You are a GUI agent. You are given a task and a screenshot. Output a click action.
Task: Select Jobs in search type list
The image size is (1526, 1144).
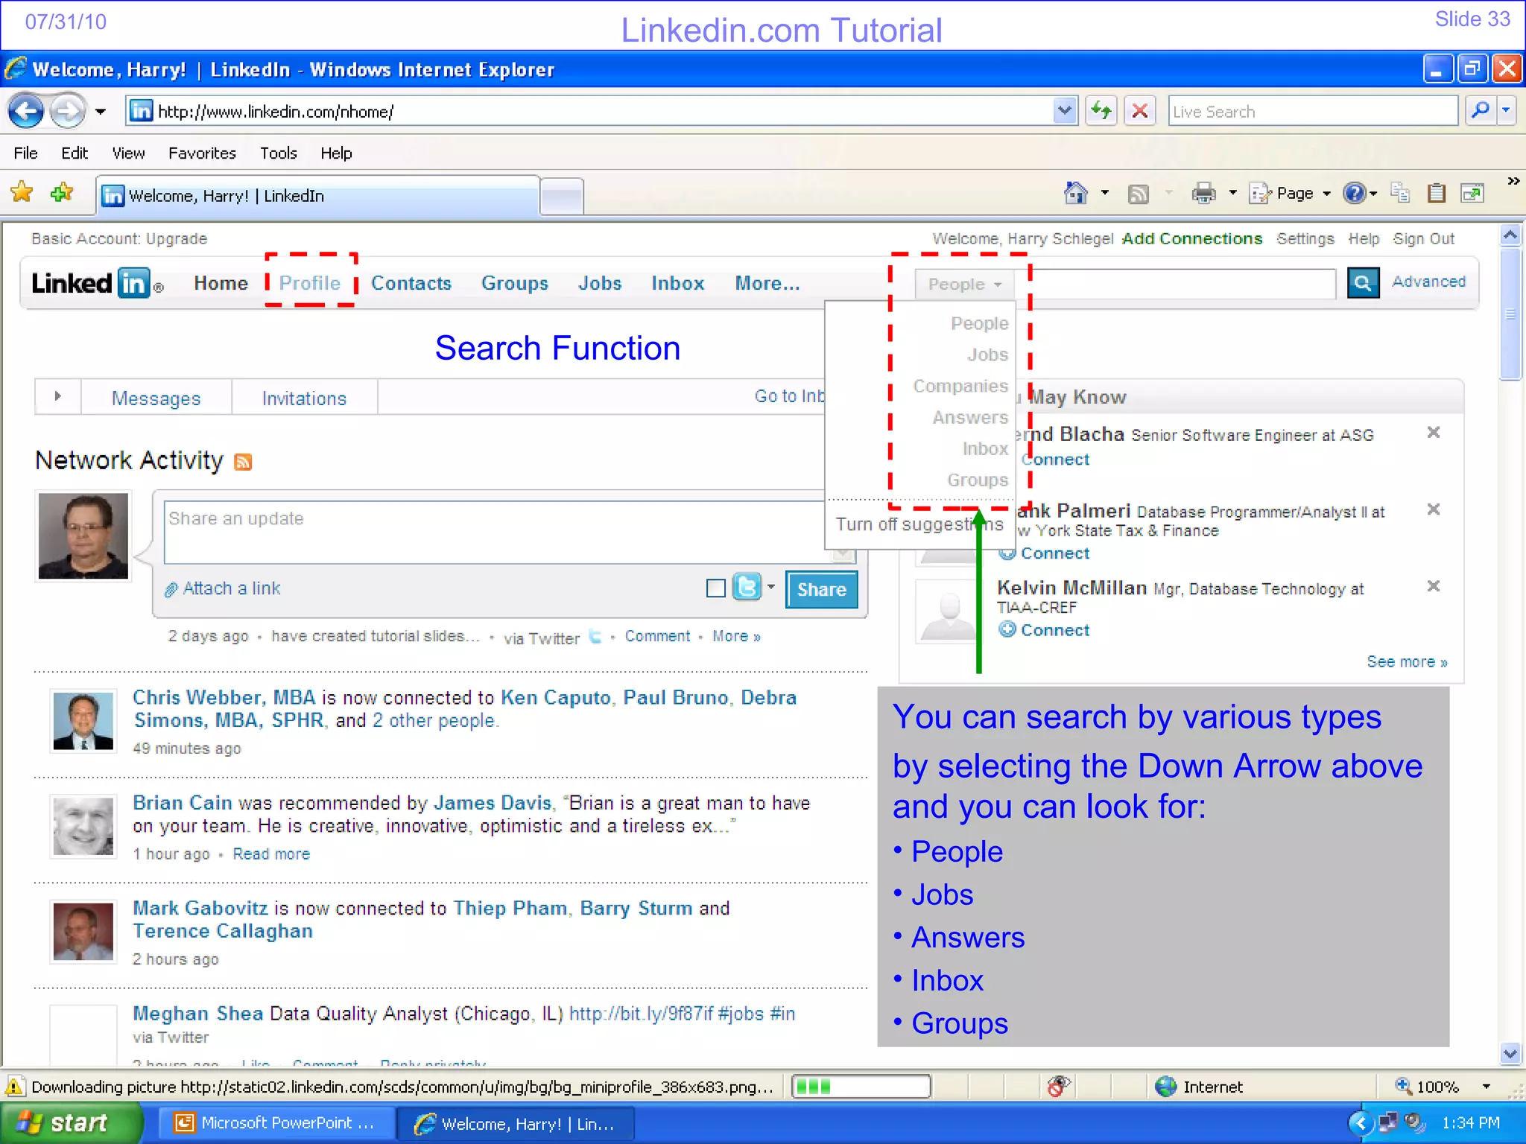[987, 355]
